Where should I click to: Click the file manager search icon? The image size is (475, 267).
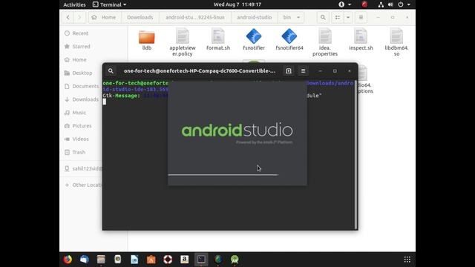point(323,18)
